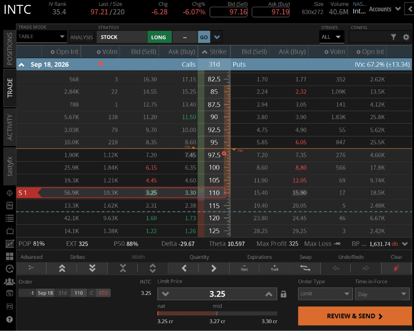Open the STRIKES ALL dropdown
The image size is (414, 331).
click(x=331, y=37)
